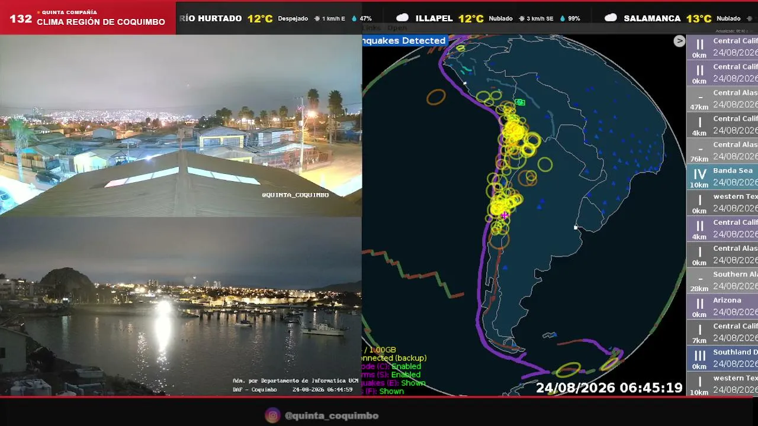Open the Open menu in the map window
Image resolution: width=758 pixels, height=426 pixels.
tap(397, 28)
